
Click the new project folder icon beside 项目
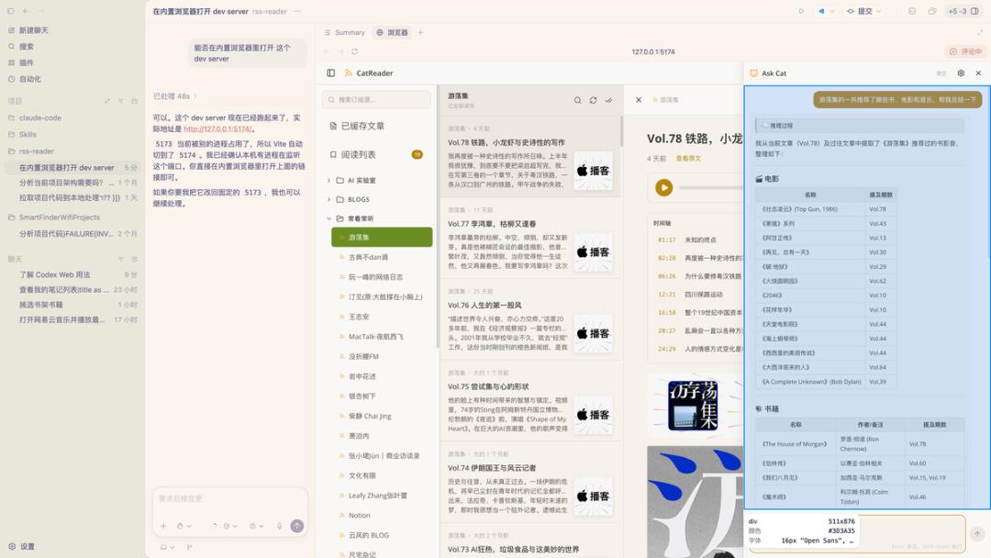[x=135, y=101]
